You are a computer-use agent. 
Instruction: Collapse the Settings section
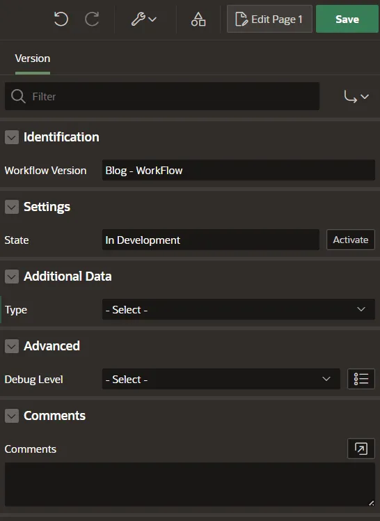(x=12, y=207)
